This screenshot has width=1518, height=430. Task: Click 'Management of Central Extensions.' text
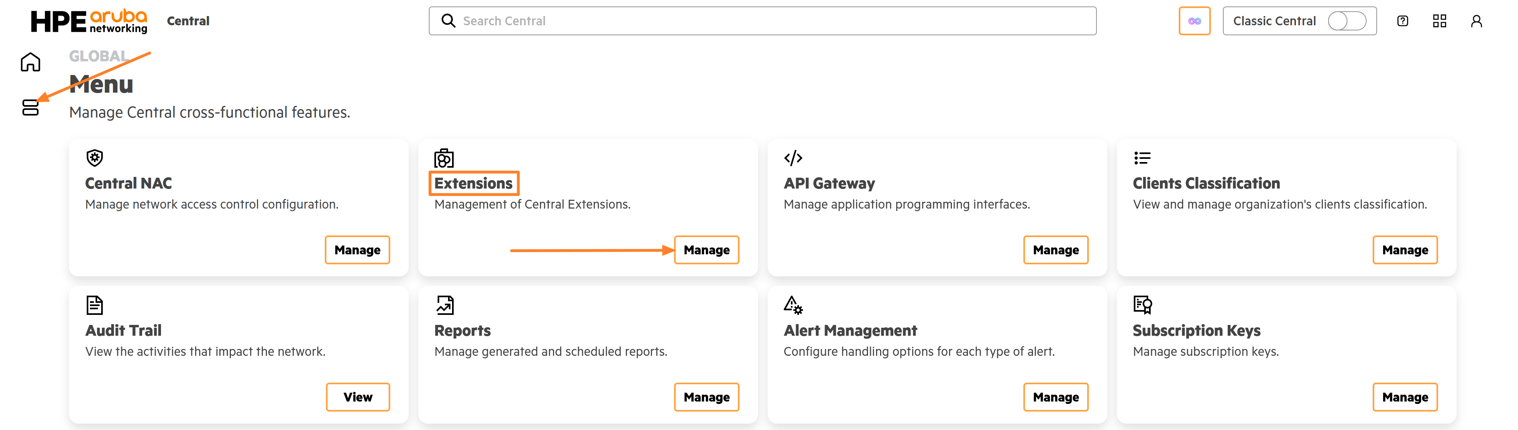(x=533, y=205)
